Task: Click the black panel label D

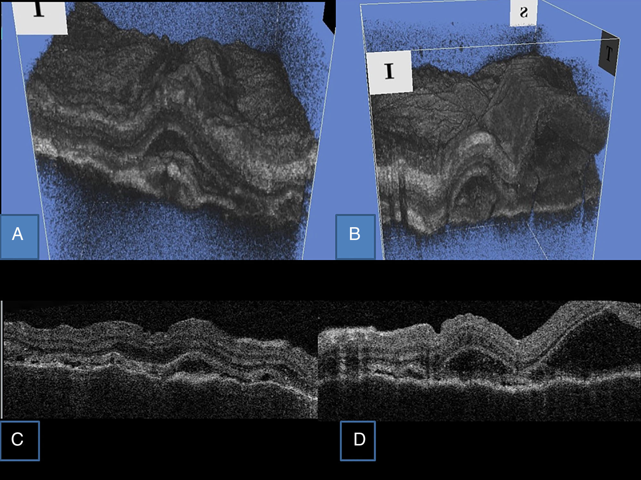Action: pos(358,441)
